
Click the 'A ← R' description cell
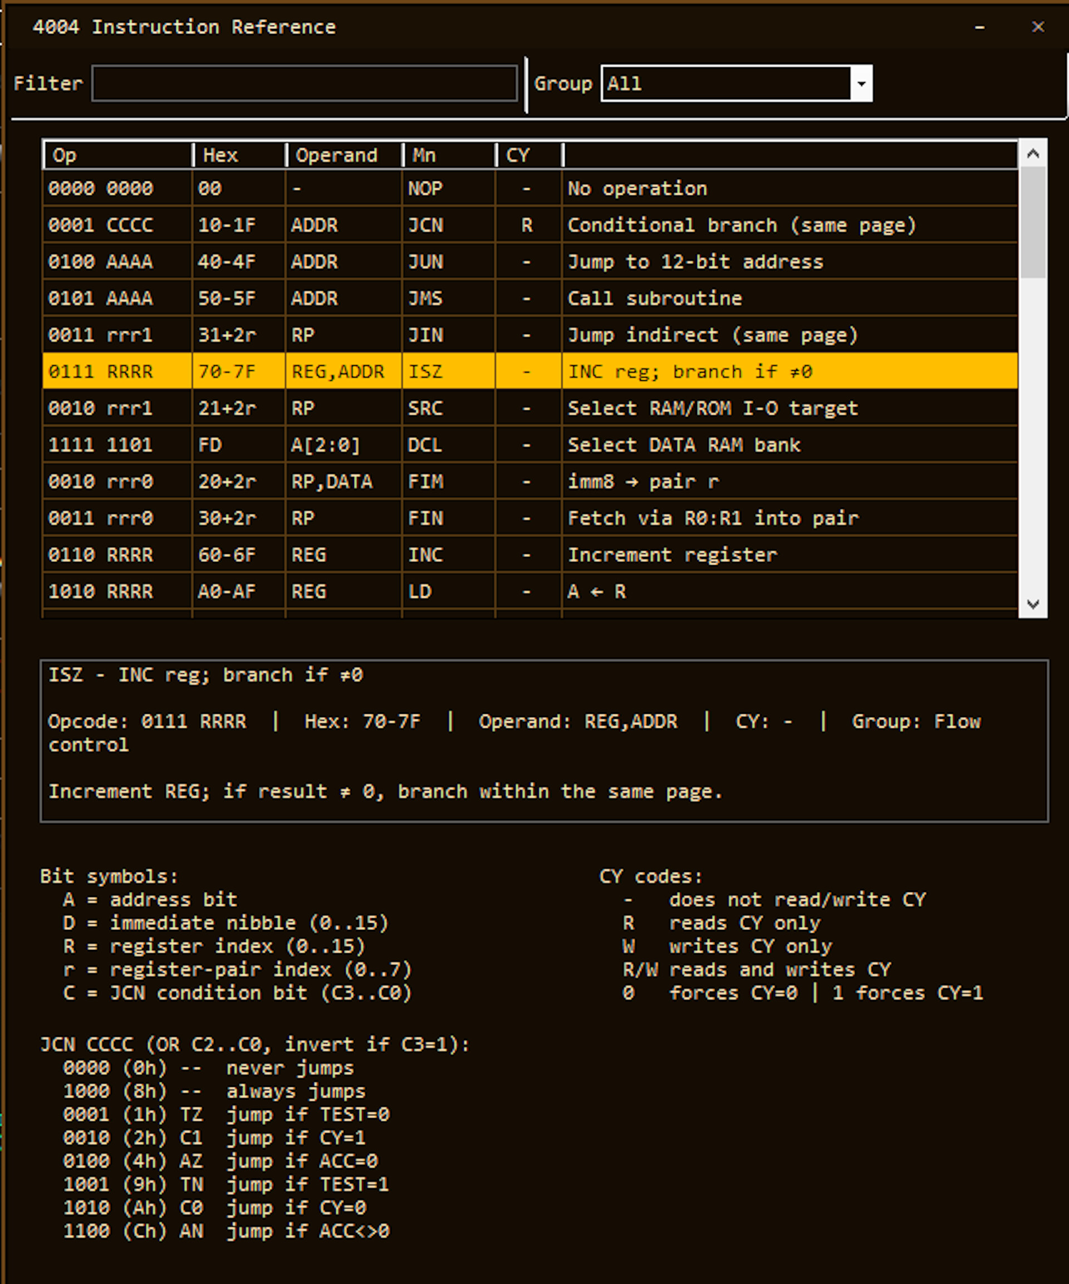pos(790,591)
